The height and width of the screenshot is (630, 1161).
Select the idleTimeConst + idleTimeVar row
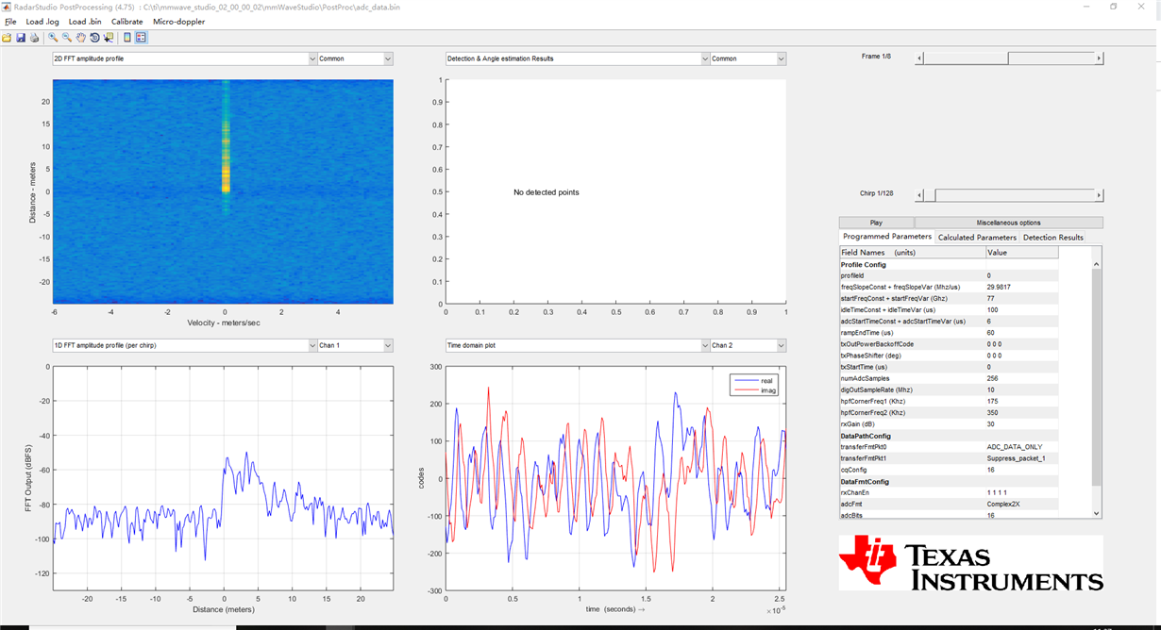(x=949, y=309)
